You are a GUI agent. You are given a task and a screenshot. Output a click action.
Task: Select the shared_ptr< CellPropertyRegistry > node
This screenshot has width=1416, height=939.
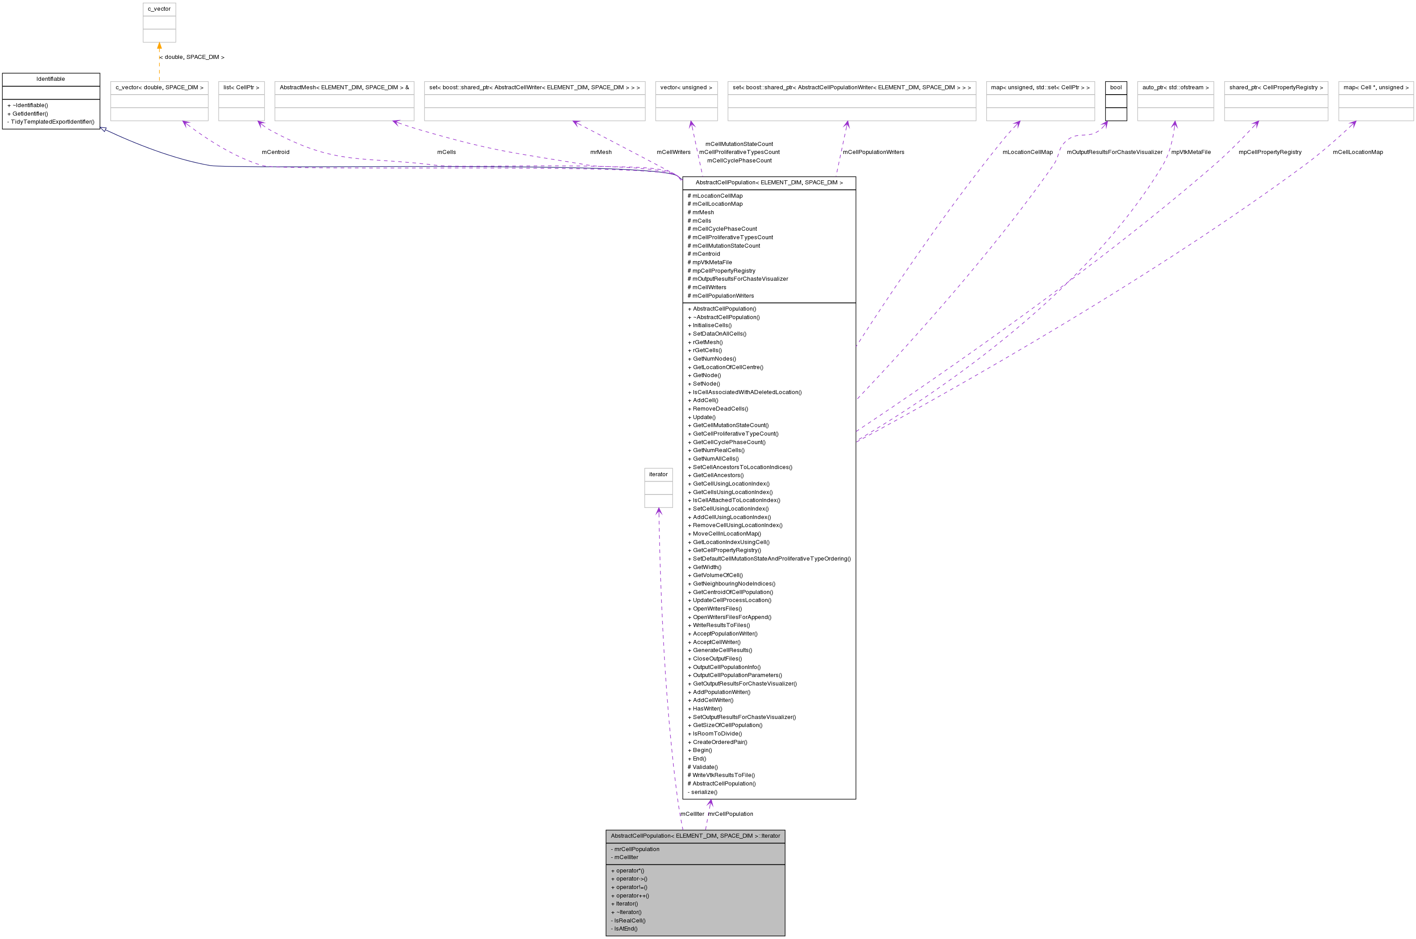click(1274, 87)
